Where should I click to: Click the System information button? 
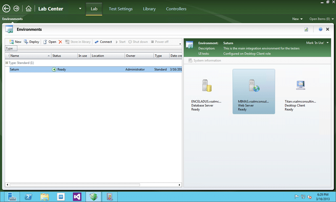pos(205,61)
